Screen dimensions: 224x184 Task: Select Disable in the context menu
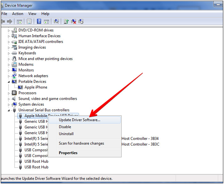tap(65, 127)
